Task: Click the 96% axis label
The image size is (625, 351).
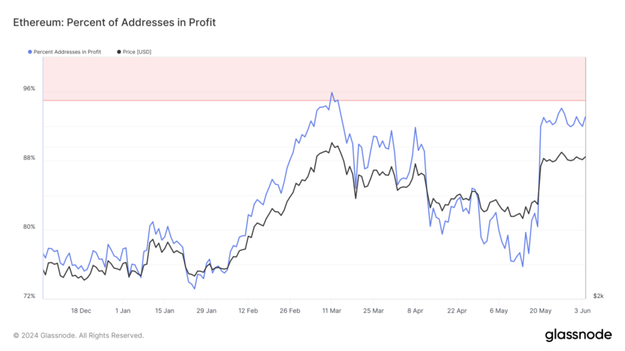Action: pyautogui.click(x=29, y=88)
